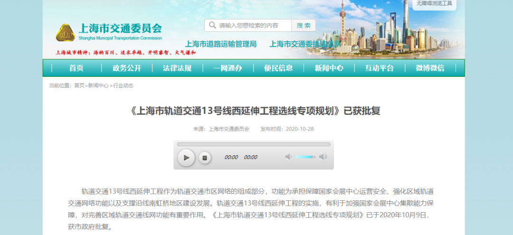513x235 pixels.
Task: Click the total duration 00:00 display
Action: 251,157
